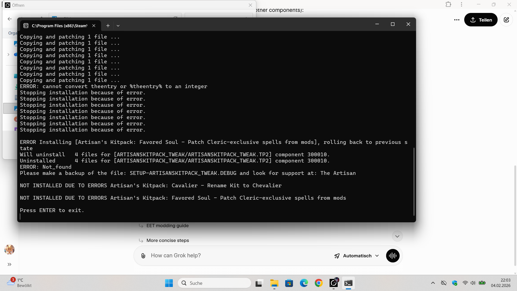Open the Automatisch model dropdown

357,256
